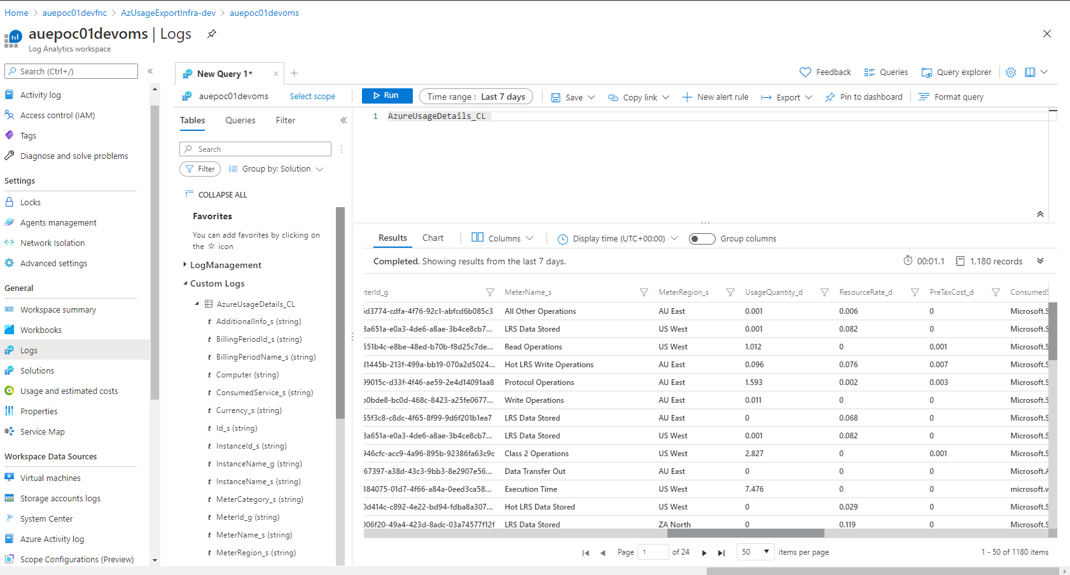Collapse query editor with up chevron

tap(1040, 214)
